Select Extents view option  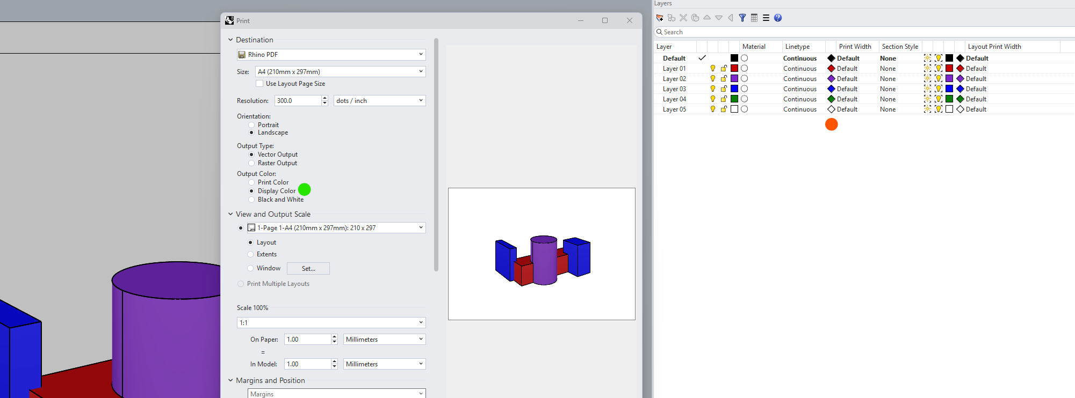click(x=250, y=254)
